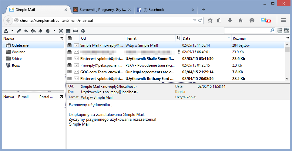Click message list scroll up arrow
Viewport: 292px width, 151px height.
[x=287, y=44]
